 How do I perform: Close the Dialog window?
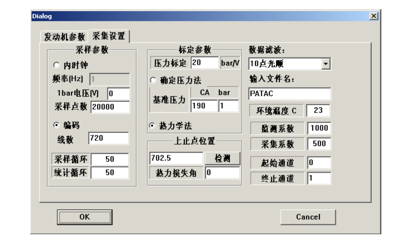(x=374, y=16)
